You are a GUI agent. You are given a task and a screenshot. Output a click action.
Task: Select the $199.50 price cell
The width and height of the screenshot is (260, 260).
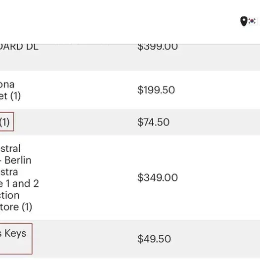click(156, 90)
